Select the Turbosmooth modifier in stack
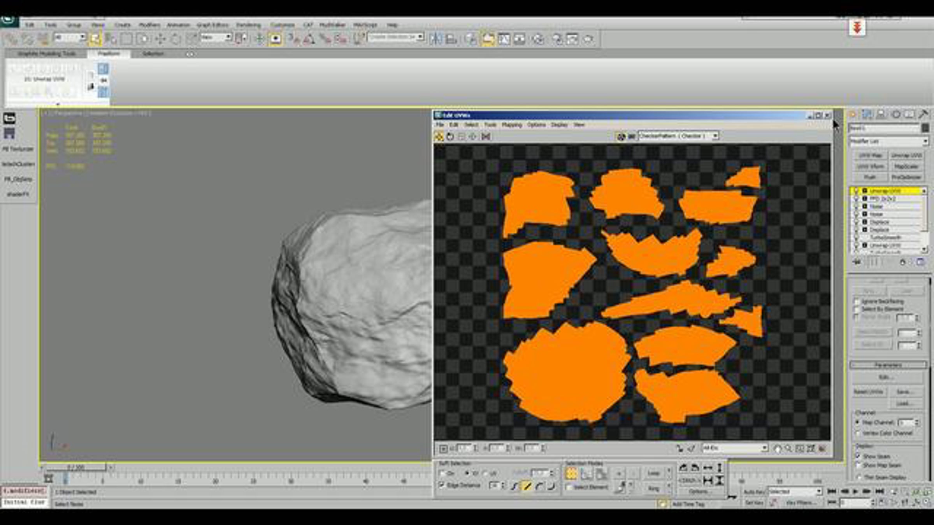The height and width of the screenshot is (525, 934). point(885,237)
